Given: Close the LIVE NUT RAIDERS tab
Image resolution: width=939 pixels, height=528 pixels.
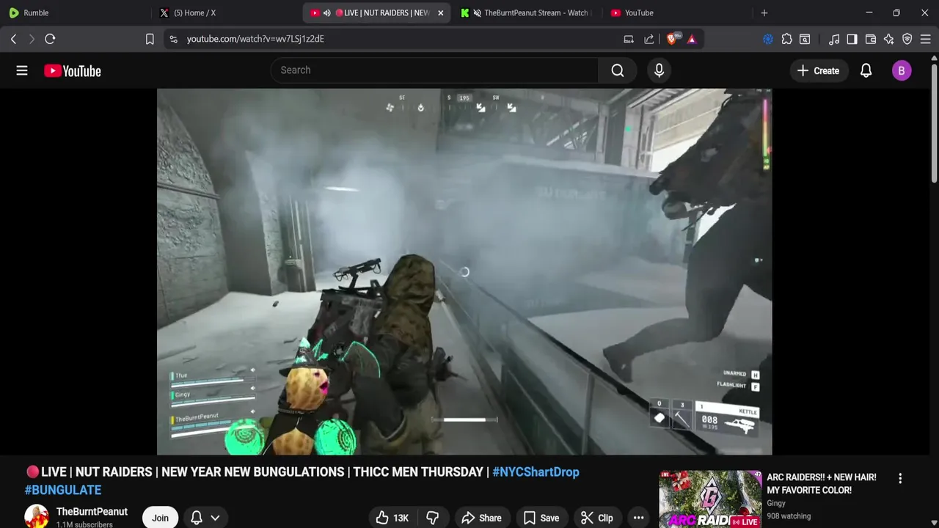Looking at the screenshot, I should [441, 12].
